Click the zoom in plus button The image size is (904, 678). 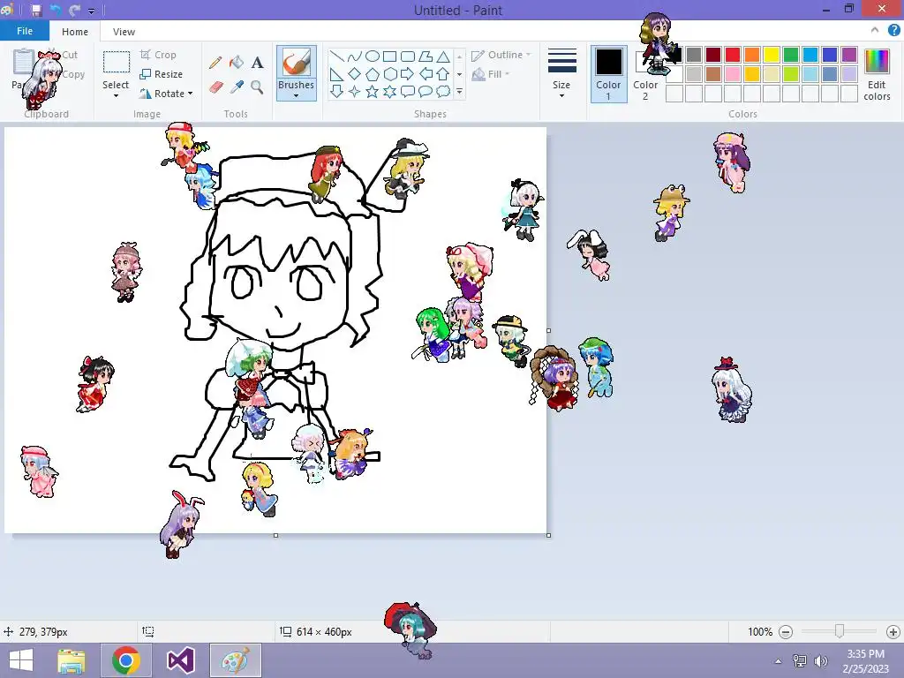pyautogui.click(x=893, y=632)
